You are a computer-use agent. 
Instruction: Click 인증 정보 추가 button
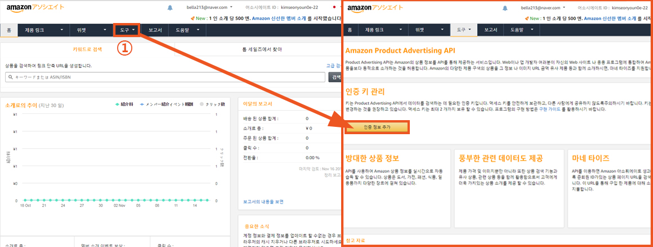click(377, 127)
